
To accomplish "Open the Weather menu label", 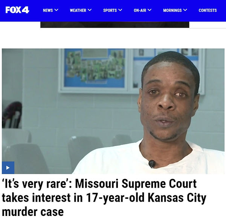I will (78, 11).
